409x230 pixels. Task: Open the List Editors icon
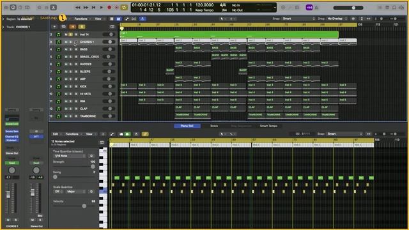pyautogui.click(x=380, y=8)
